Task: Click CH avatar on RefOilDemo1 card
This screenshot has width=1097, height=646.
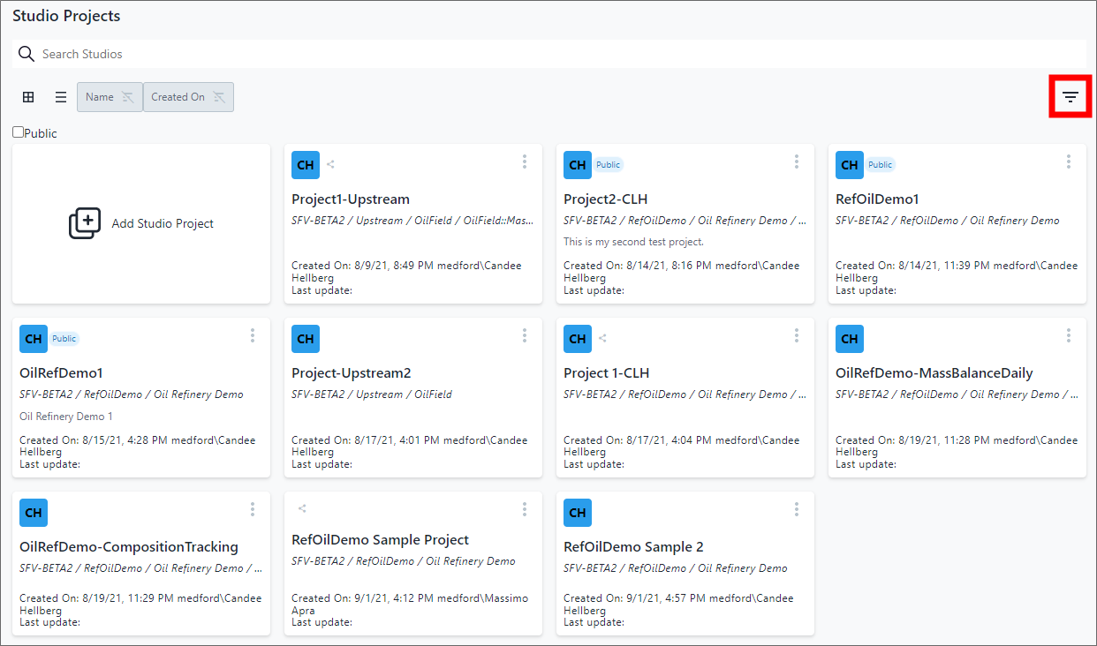Action: point(850,165)
